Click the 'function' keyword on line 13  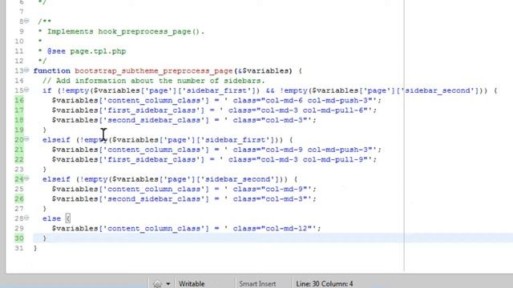pyautogui.click(x=51, y=71)
